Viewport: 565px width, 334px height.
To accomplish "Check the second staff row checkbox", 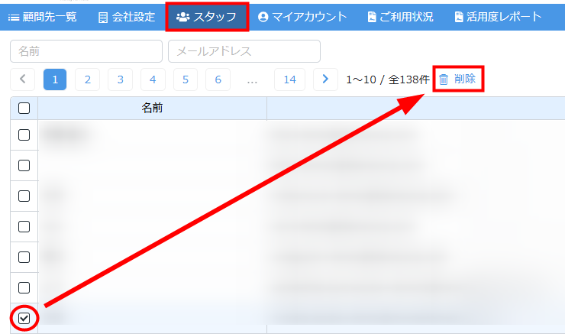I will tap(24, 165).
